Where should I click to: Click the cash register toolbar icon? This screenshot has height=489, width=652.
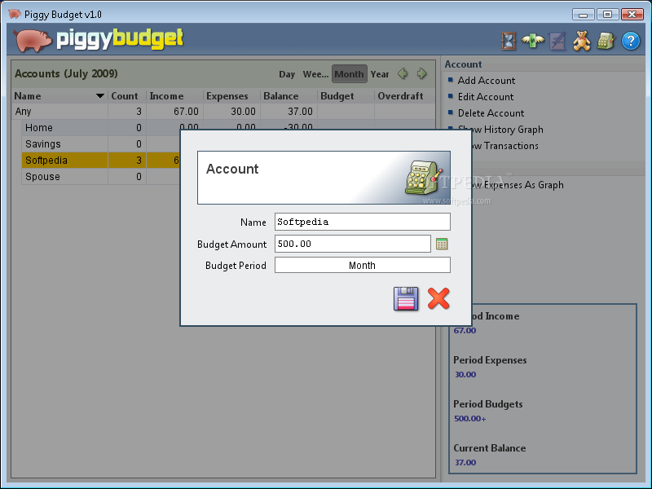[606, 41]
